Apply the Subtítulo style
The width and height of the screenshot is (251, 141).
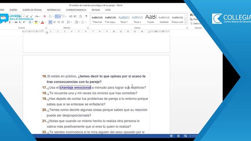click(164, 19)
